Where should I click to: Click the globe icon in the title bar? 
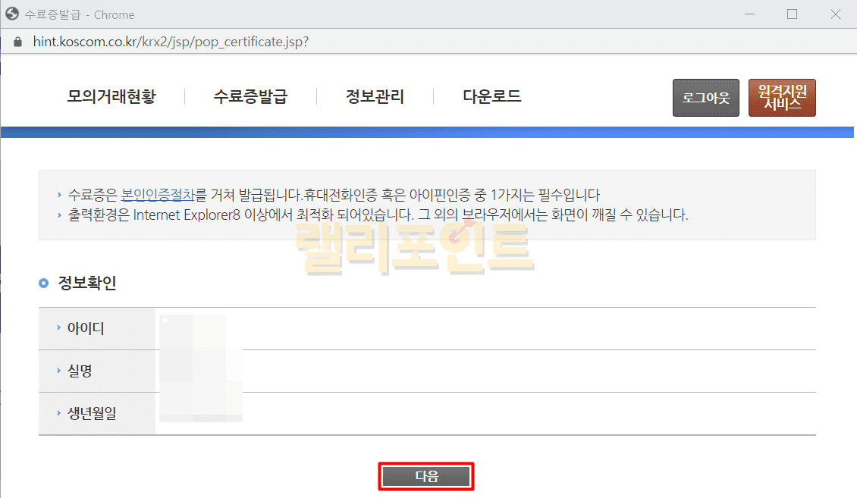[12, 14]
